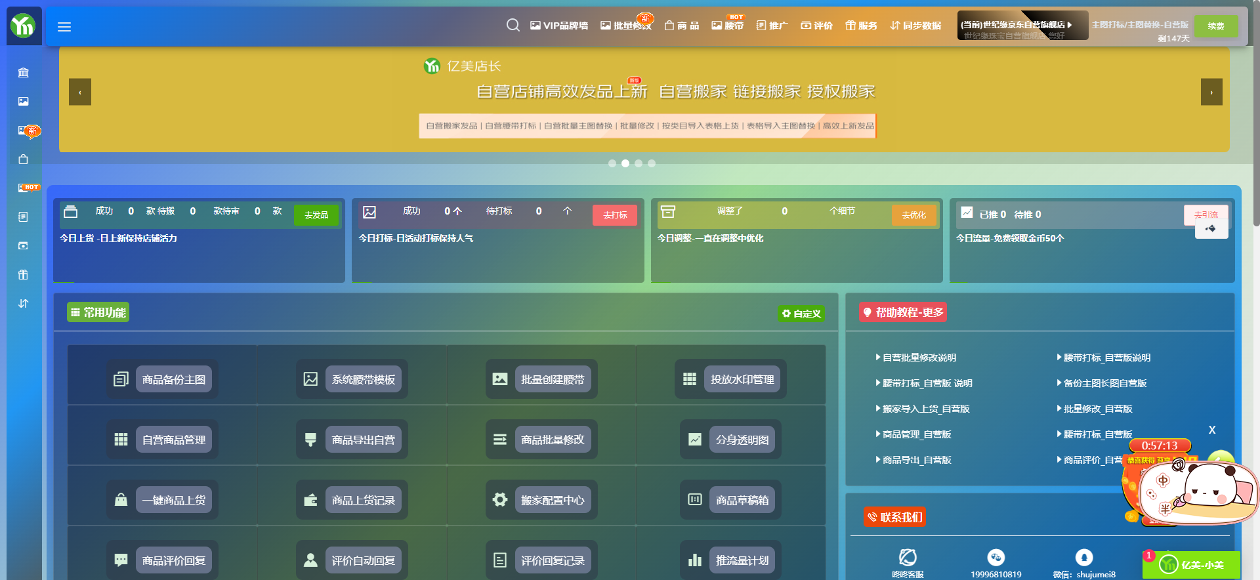Open the VIP品牌墙 menu item
The image size is (1260, 580).
[559, 26]
